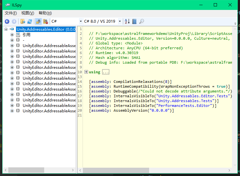Click the Architecture: AnyCPU comment line
The image size is (240, 176).
(x=136, y=48)
